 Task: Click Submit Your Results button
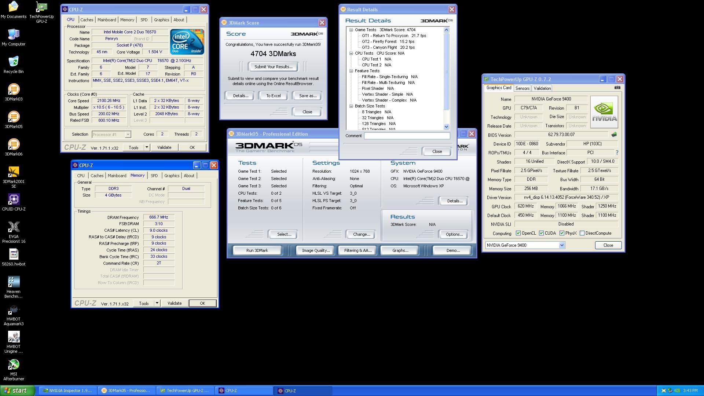point(274,67)
